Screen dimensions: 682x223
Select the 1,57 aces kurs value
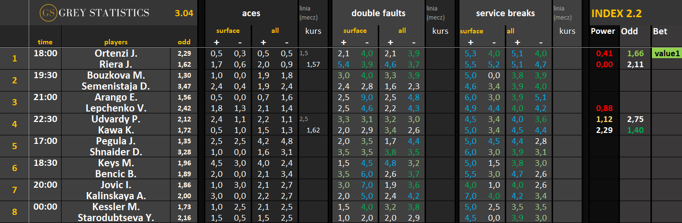[x=313, y=64]
